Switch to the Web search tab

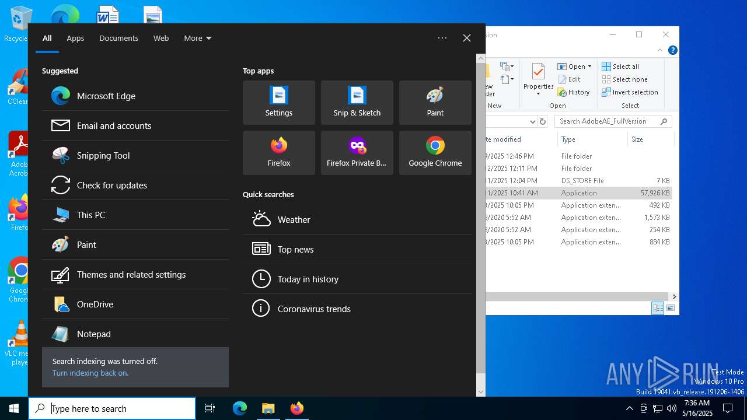[x=161, y=38]
